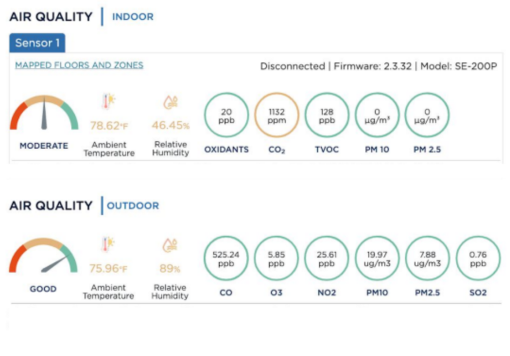
Task: Click the Indoor heading label
Action: (x=133, y=17)
